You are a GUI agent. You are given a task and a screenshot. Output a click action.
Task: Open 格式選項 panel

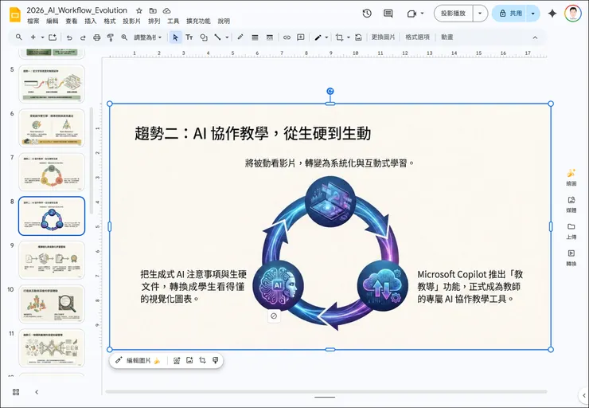tap(417, 37)
